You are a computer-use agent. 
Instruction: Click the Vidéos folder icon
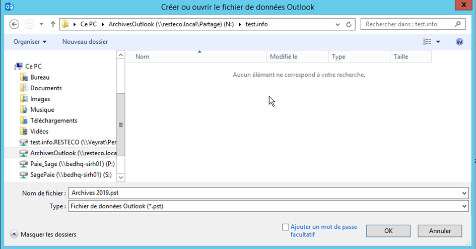click(24, 132)
